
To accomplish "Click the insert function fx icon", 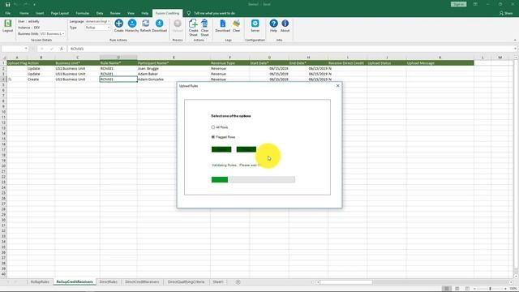I will tap(62, 49).
